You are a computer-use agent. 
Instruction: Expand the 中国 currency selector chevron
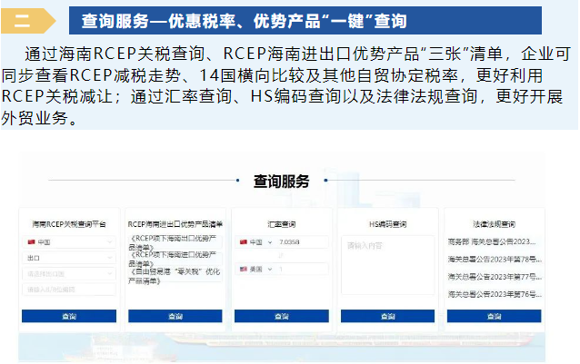click(269, 242)
